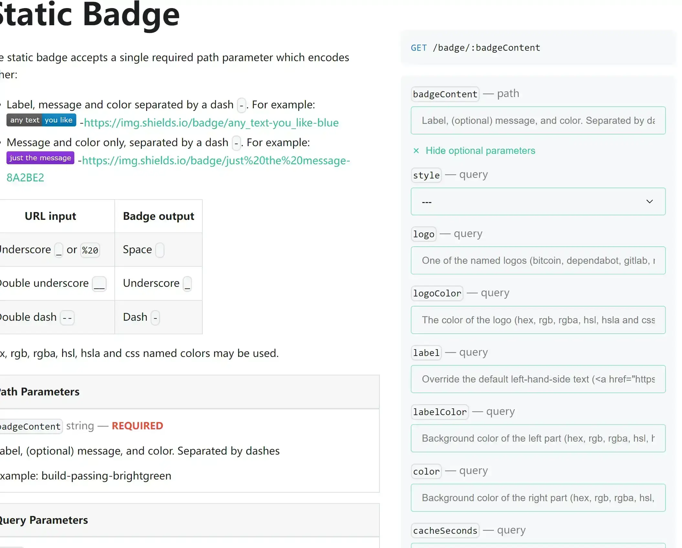Focus the color query input field
Image resolution: width=682 pixels, height=548 pixels.
coord(538,498)
